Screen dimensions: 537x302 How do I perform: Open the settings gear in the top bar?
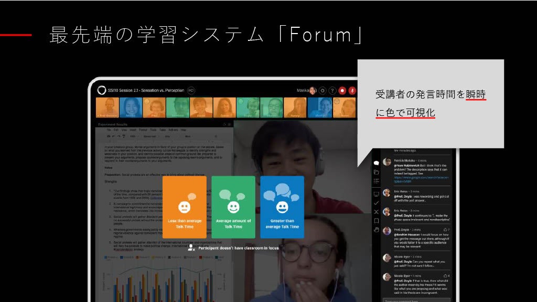[322, 90]
